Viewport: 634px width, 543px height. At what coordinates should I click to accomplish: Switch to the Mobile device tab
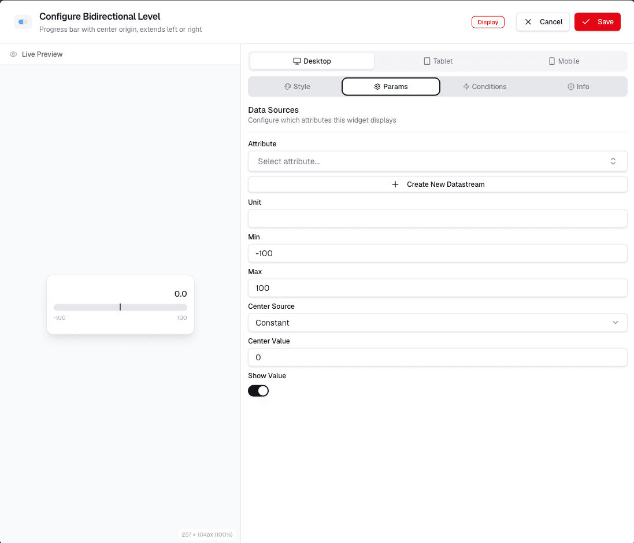pos(563,61)
